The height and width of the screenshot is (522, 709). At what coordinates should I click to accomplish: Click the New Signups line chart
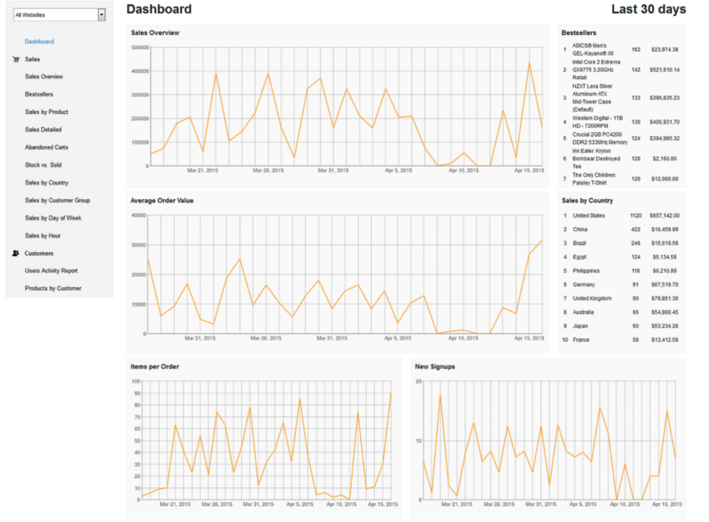[x=549, y=440]
